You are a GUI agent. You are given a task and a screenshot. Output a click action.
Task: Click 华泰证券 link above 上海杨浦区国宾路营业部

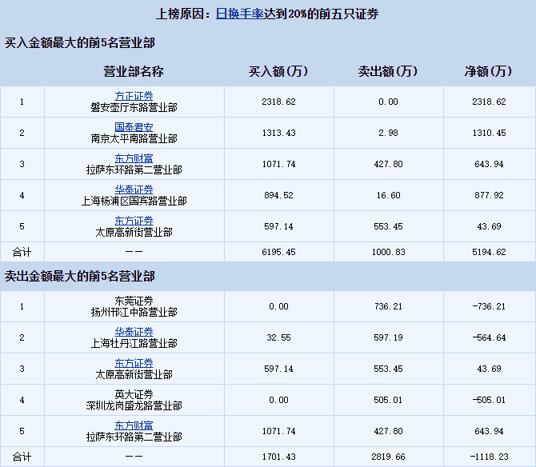pos(134,190)
